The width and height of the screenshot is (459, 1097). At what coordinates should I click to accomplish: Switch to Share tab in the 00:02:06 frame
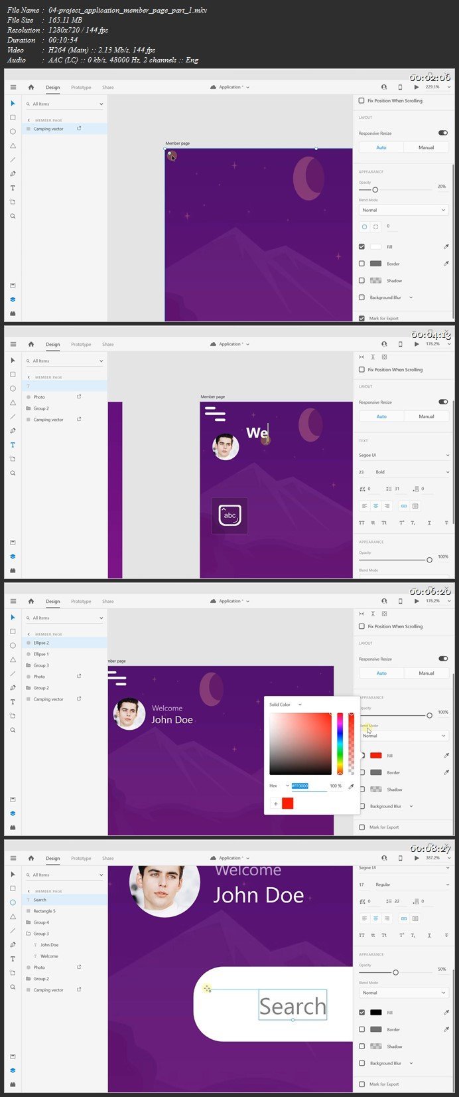click(108, 87)
